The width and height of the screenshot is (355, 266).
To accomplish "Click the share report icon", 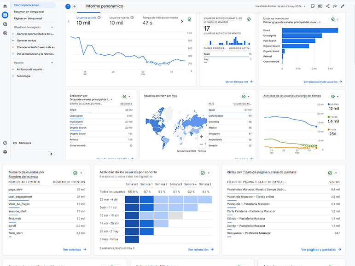I will pos(328,6).
